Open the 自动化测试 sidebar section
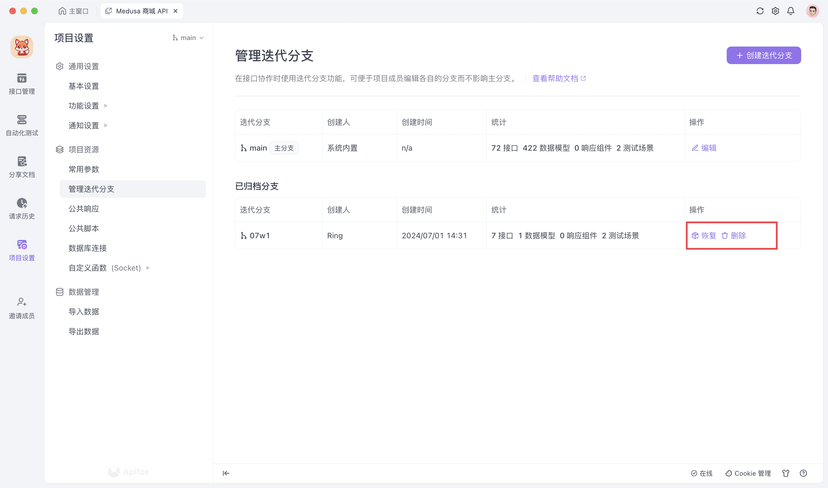 pyautogui.click(x=21, y=126)
